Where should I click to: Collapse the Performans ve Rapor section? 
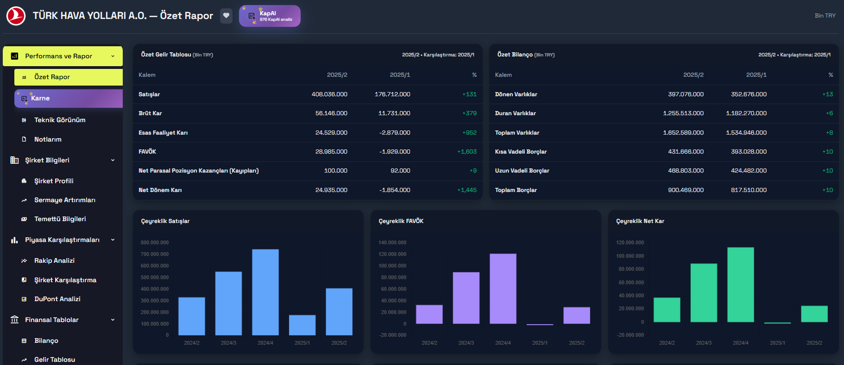[x=113, y=56]
